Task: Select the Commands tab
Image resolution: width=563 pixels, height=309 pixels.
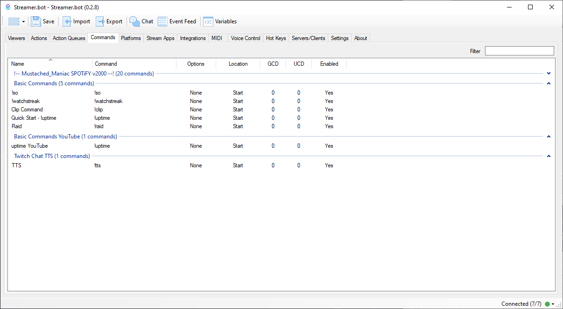Action: [x=103, y=37]
